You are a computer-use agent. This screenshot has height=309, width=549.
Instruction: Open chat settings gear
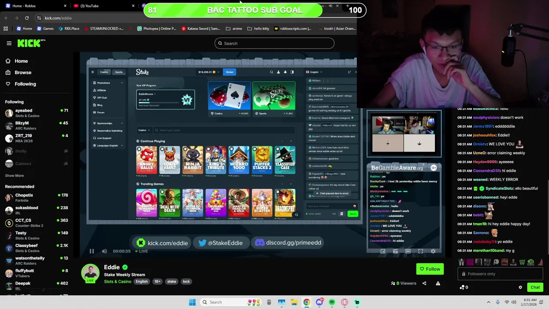tap(520, 288)
